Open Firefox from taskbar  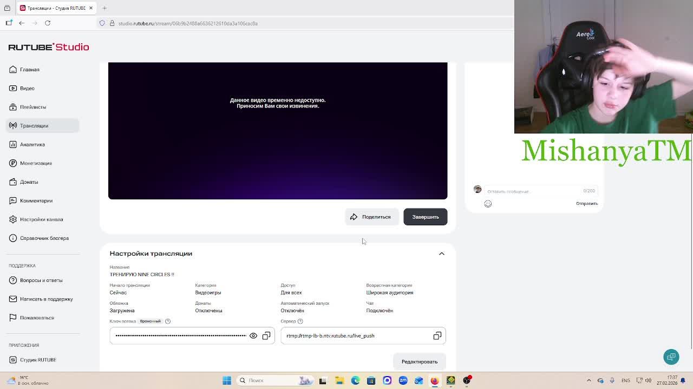(435, 380)
